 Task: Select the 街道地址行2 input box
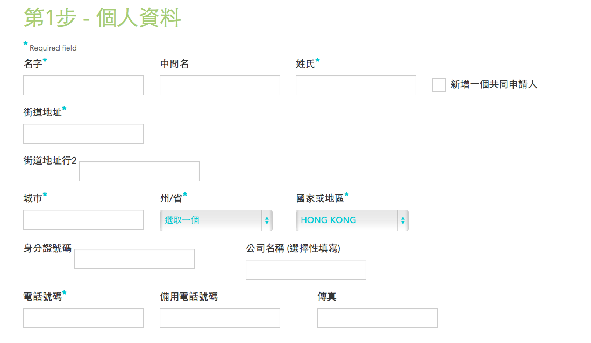pyautogui.click(x=139, y=171)
